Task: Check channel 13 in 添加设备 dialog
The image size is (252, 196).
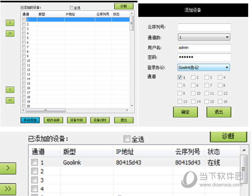Action: (180, 102)
